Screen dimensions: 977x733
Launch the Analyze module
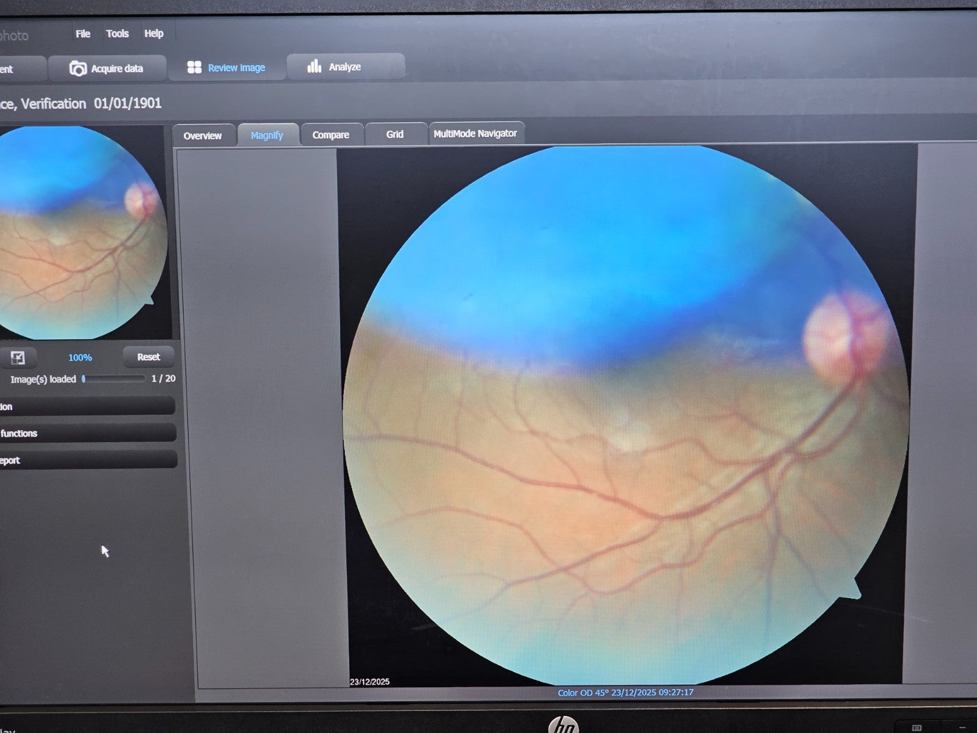pyautogui.click(x=344, y=67)
